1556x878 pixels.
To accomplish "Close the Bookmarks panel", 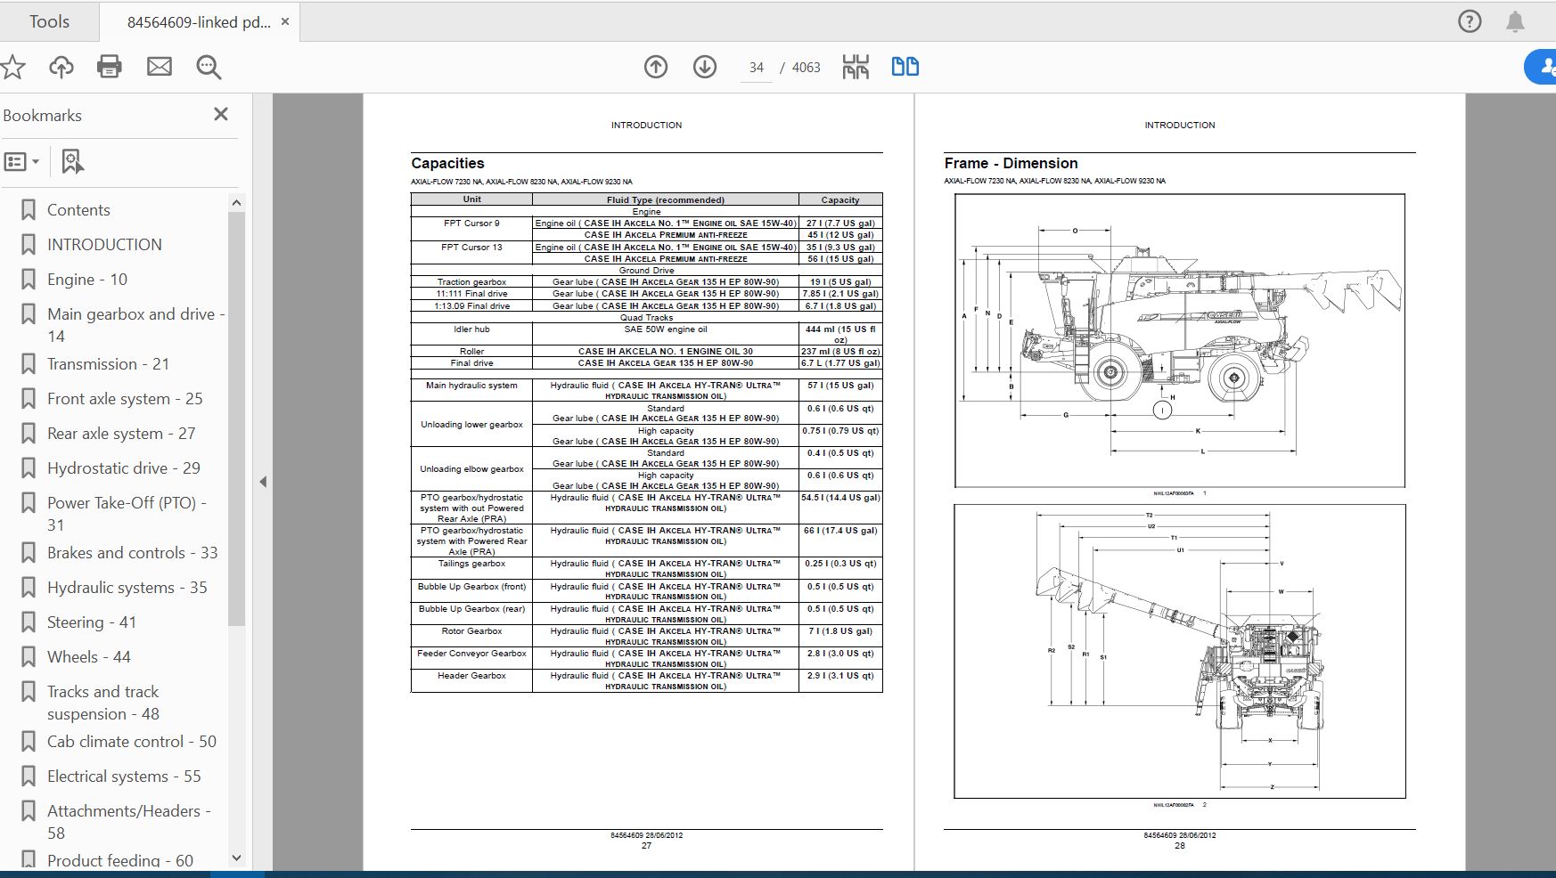I will [221, 114].
